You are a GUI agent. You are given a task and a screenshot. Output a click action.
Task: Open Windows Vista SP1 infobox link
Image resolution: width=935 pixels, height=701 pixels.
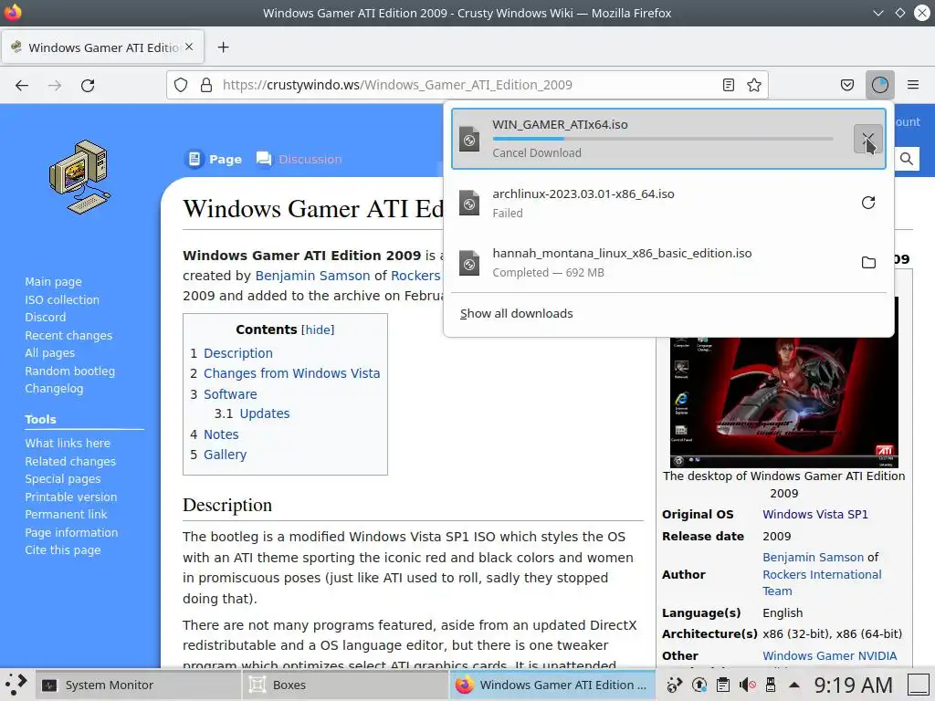(x=815, y=515)
